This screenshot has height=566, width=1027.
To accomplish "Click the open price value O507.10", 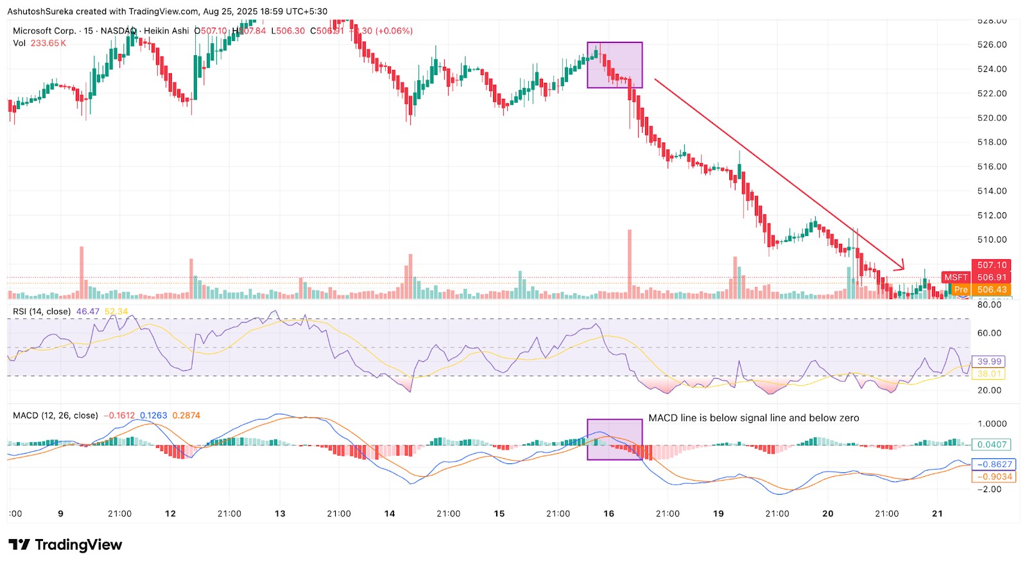I will [x=211, y=31].
